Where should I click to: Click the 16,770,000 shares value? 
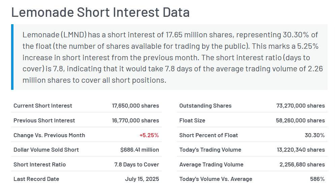pyautogui.click(x=135, y=120)
